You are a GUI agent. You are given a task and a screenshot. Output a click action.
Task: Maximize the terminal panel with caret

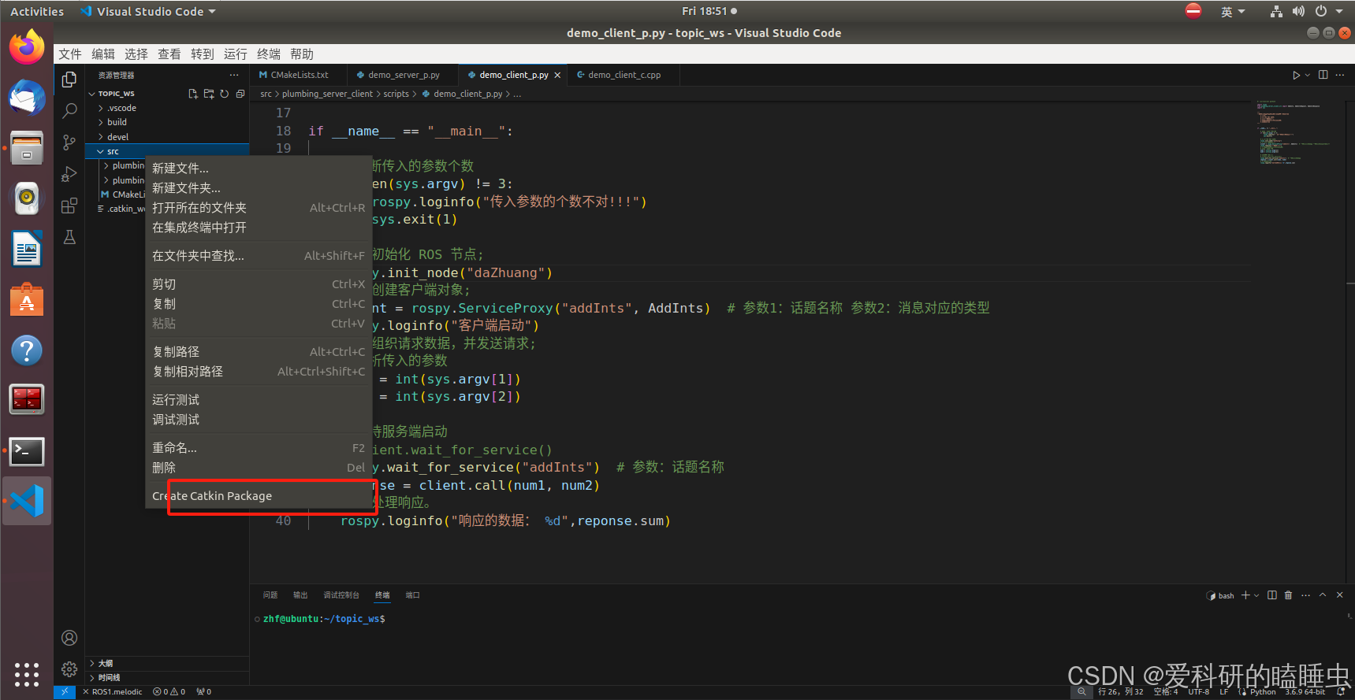[x=1323, y=595]
